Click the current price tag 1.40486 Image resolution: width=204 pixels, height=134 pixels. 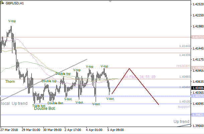(x=196, y=87)
